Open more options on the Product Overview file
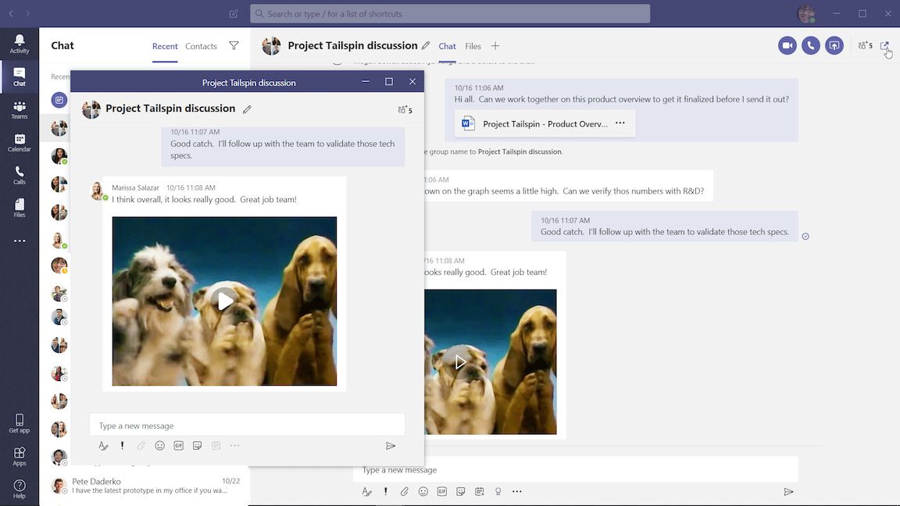This screenshot has height=506, width=900. pos(619,123)
